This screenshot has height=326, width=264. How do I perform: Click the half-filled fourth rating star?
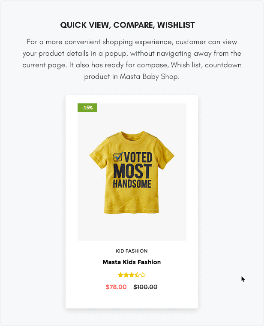pyautogui.click(x=137, y=275)
